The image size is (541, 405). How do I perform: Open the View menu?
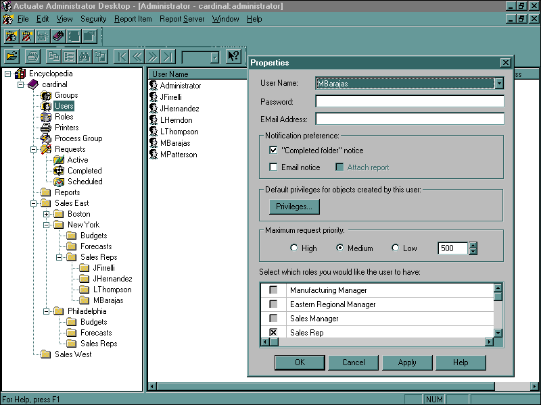coord(64,19)
